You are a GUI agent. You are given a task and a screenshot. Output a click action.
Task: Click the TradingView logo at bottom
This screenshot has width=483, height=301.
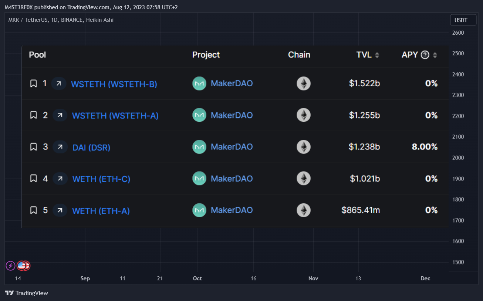click(x=27, y=293)
